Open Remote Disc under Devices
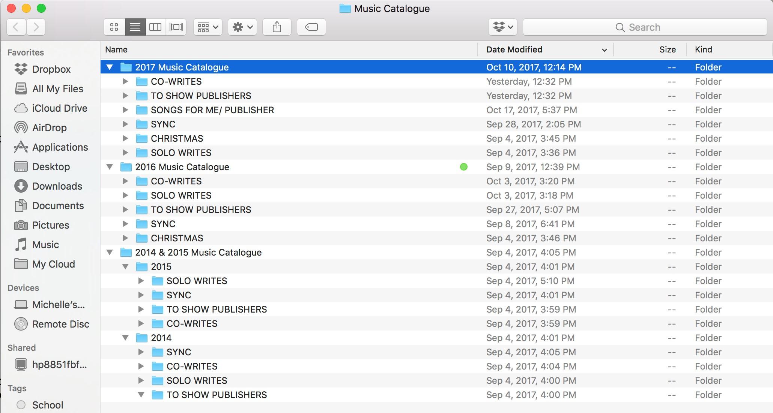Viewport: 773px width, 413px height. [61, 324]
